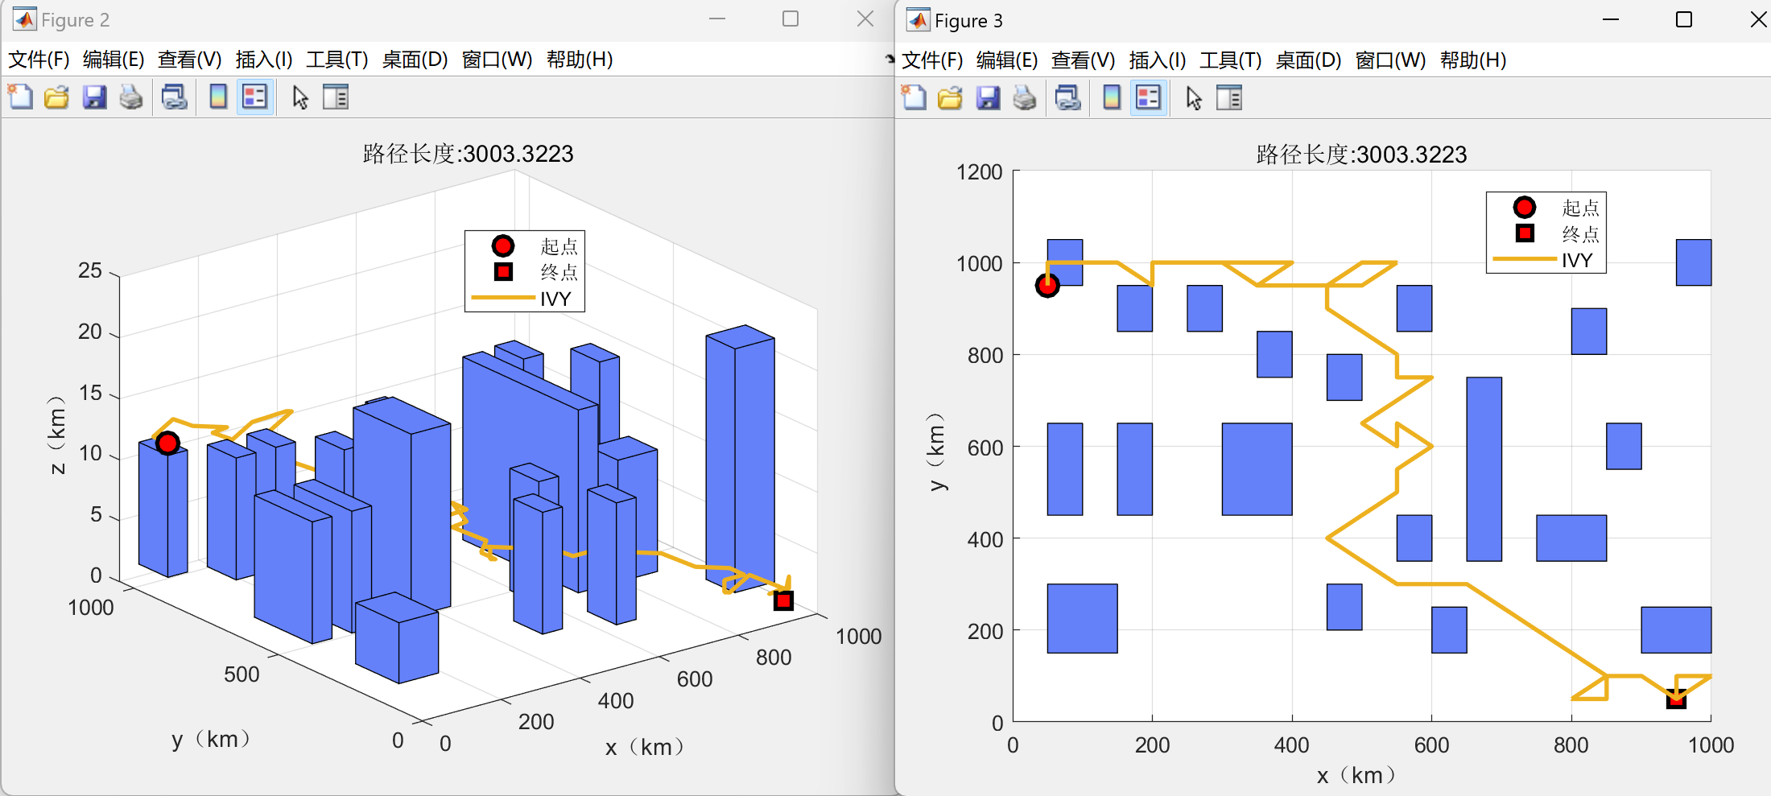This screenshot has height=796, width=1771.
Task: Click the Link Plot icon in Figure 2
Action: click(x=174, y=97)
